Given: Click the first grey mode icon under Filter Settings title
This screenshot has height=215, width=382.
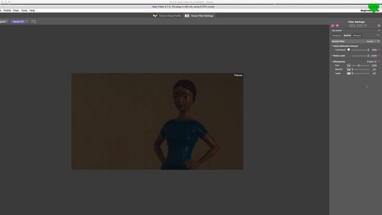Looking at the screenshot, I should (352, 26).
